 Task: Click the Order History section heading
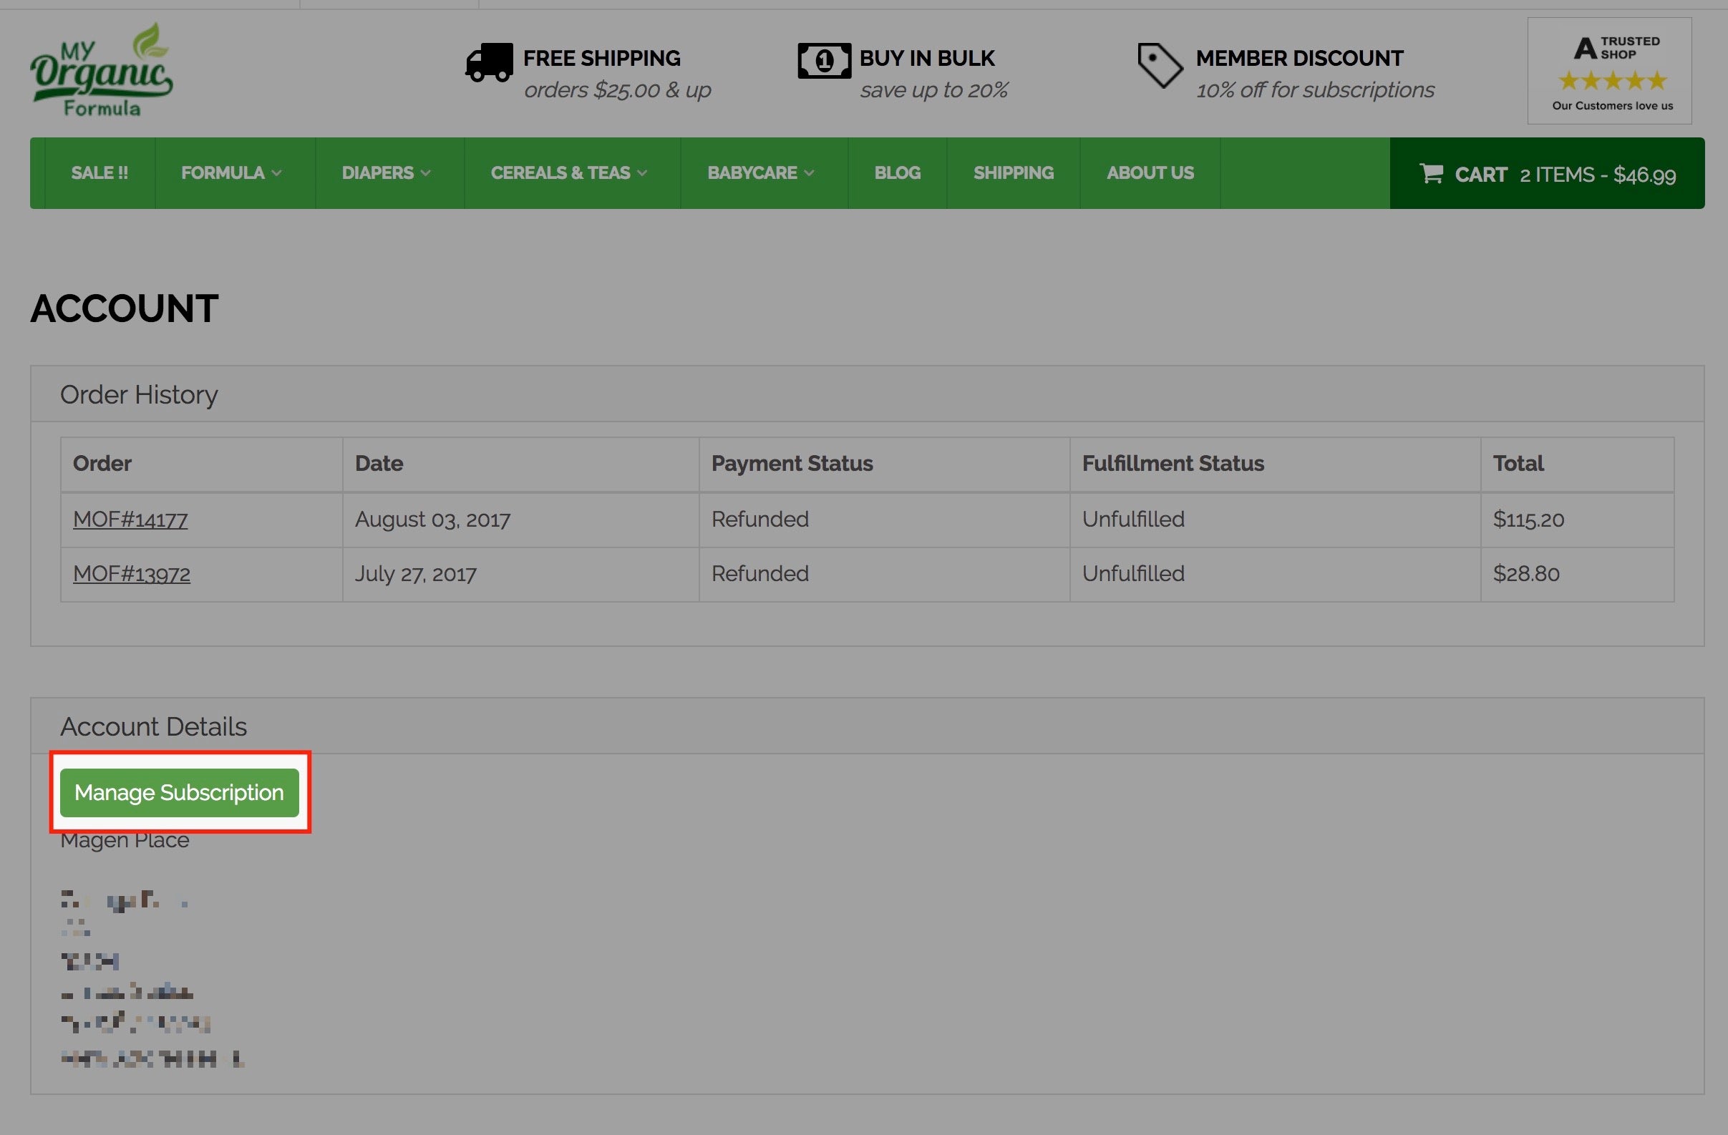[139, 395]
